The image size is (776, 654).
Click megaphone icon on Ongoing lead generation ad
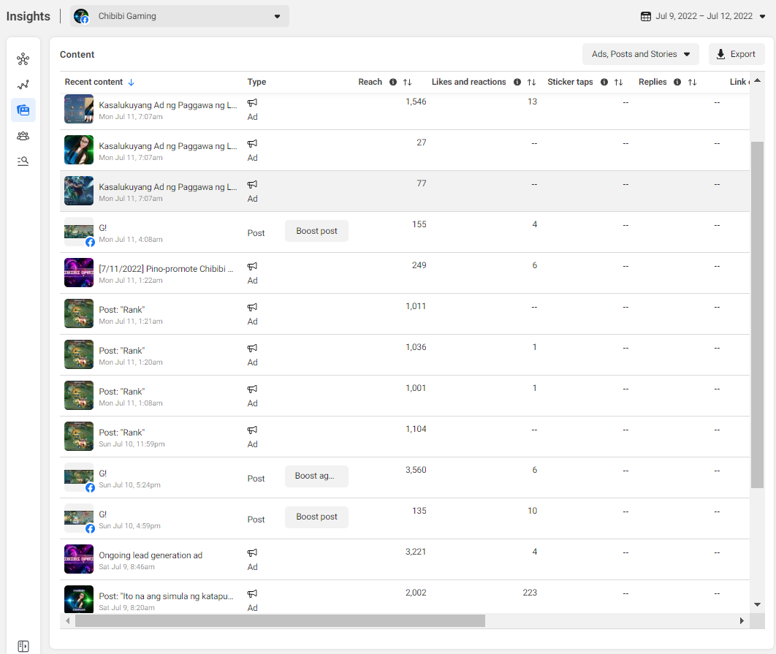coord(252,552)
